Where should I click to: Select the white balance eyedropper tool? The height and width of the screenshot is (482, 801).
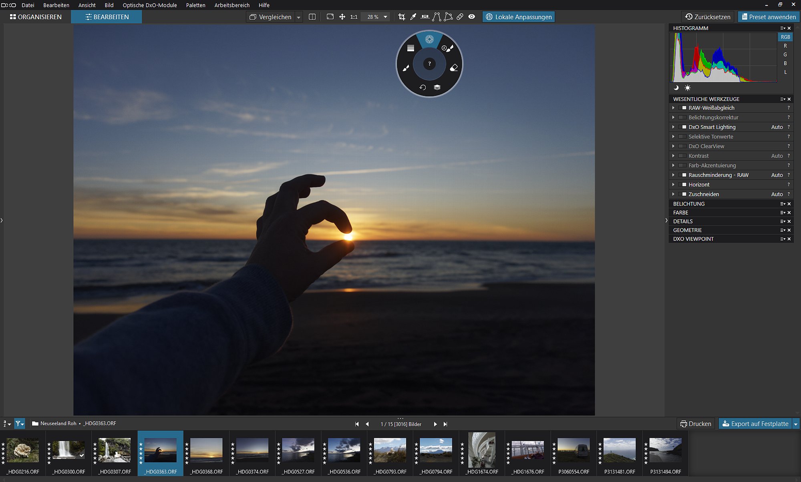click(413, 17)
